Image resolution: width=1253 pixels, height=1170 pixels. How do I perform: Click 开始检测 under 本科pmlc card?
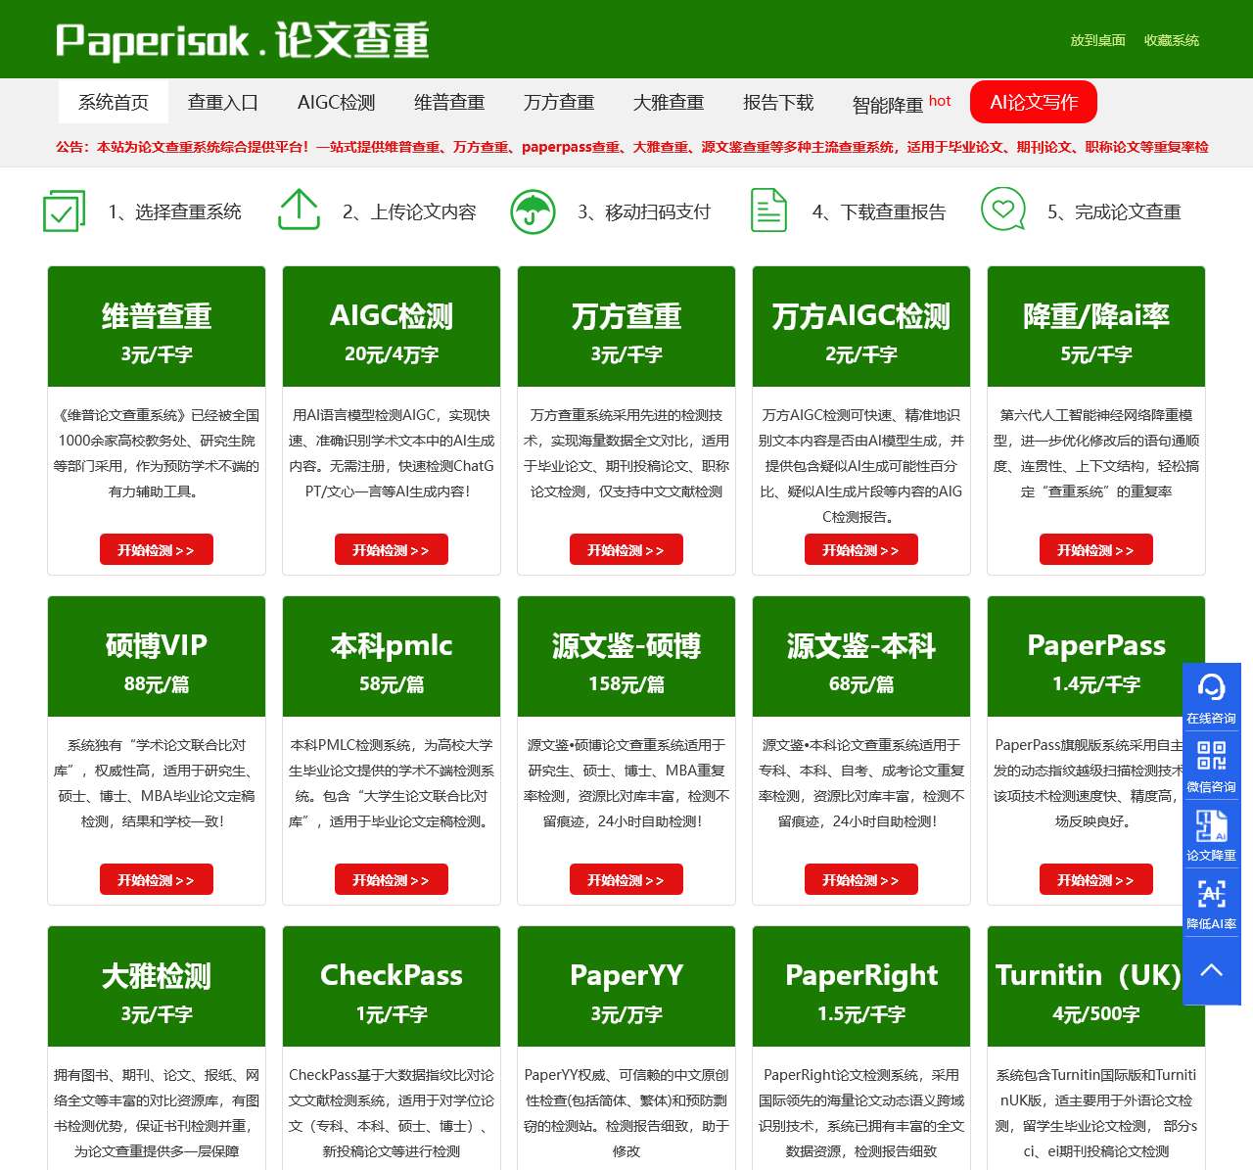392,880
